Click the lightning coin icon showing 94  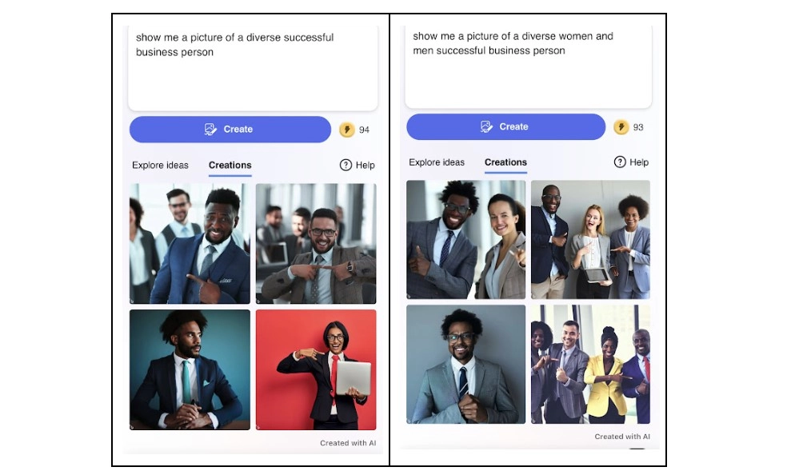[x=347, y=130]
